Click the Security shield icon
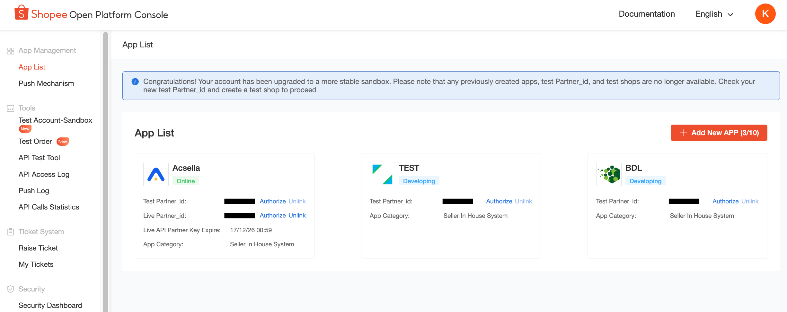 (x=11, y=289)
